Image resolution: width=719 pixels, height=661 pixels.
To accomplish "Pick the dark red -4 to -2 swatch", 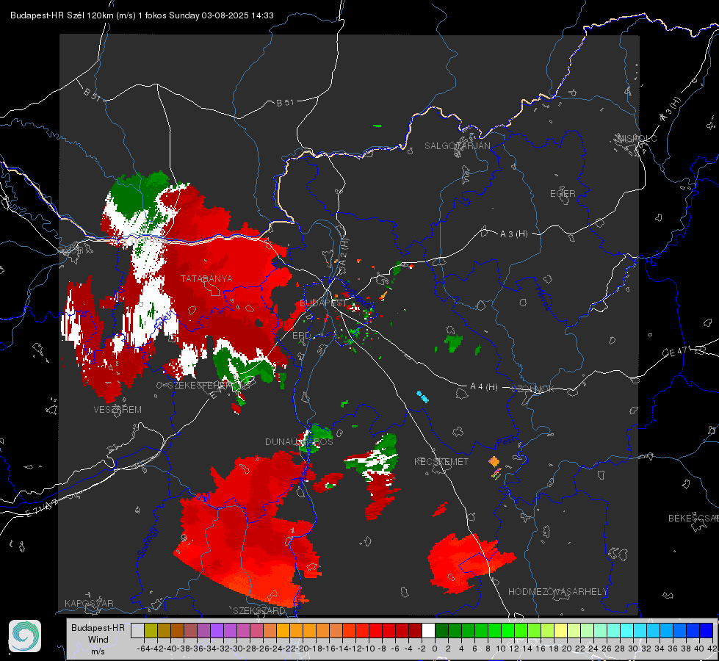I will coord(415,630).
